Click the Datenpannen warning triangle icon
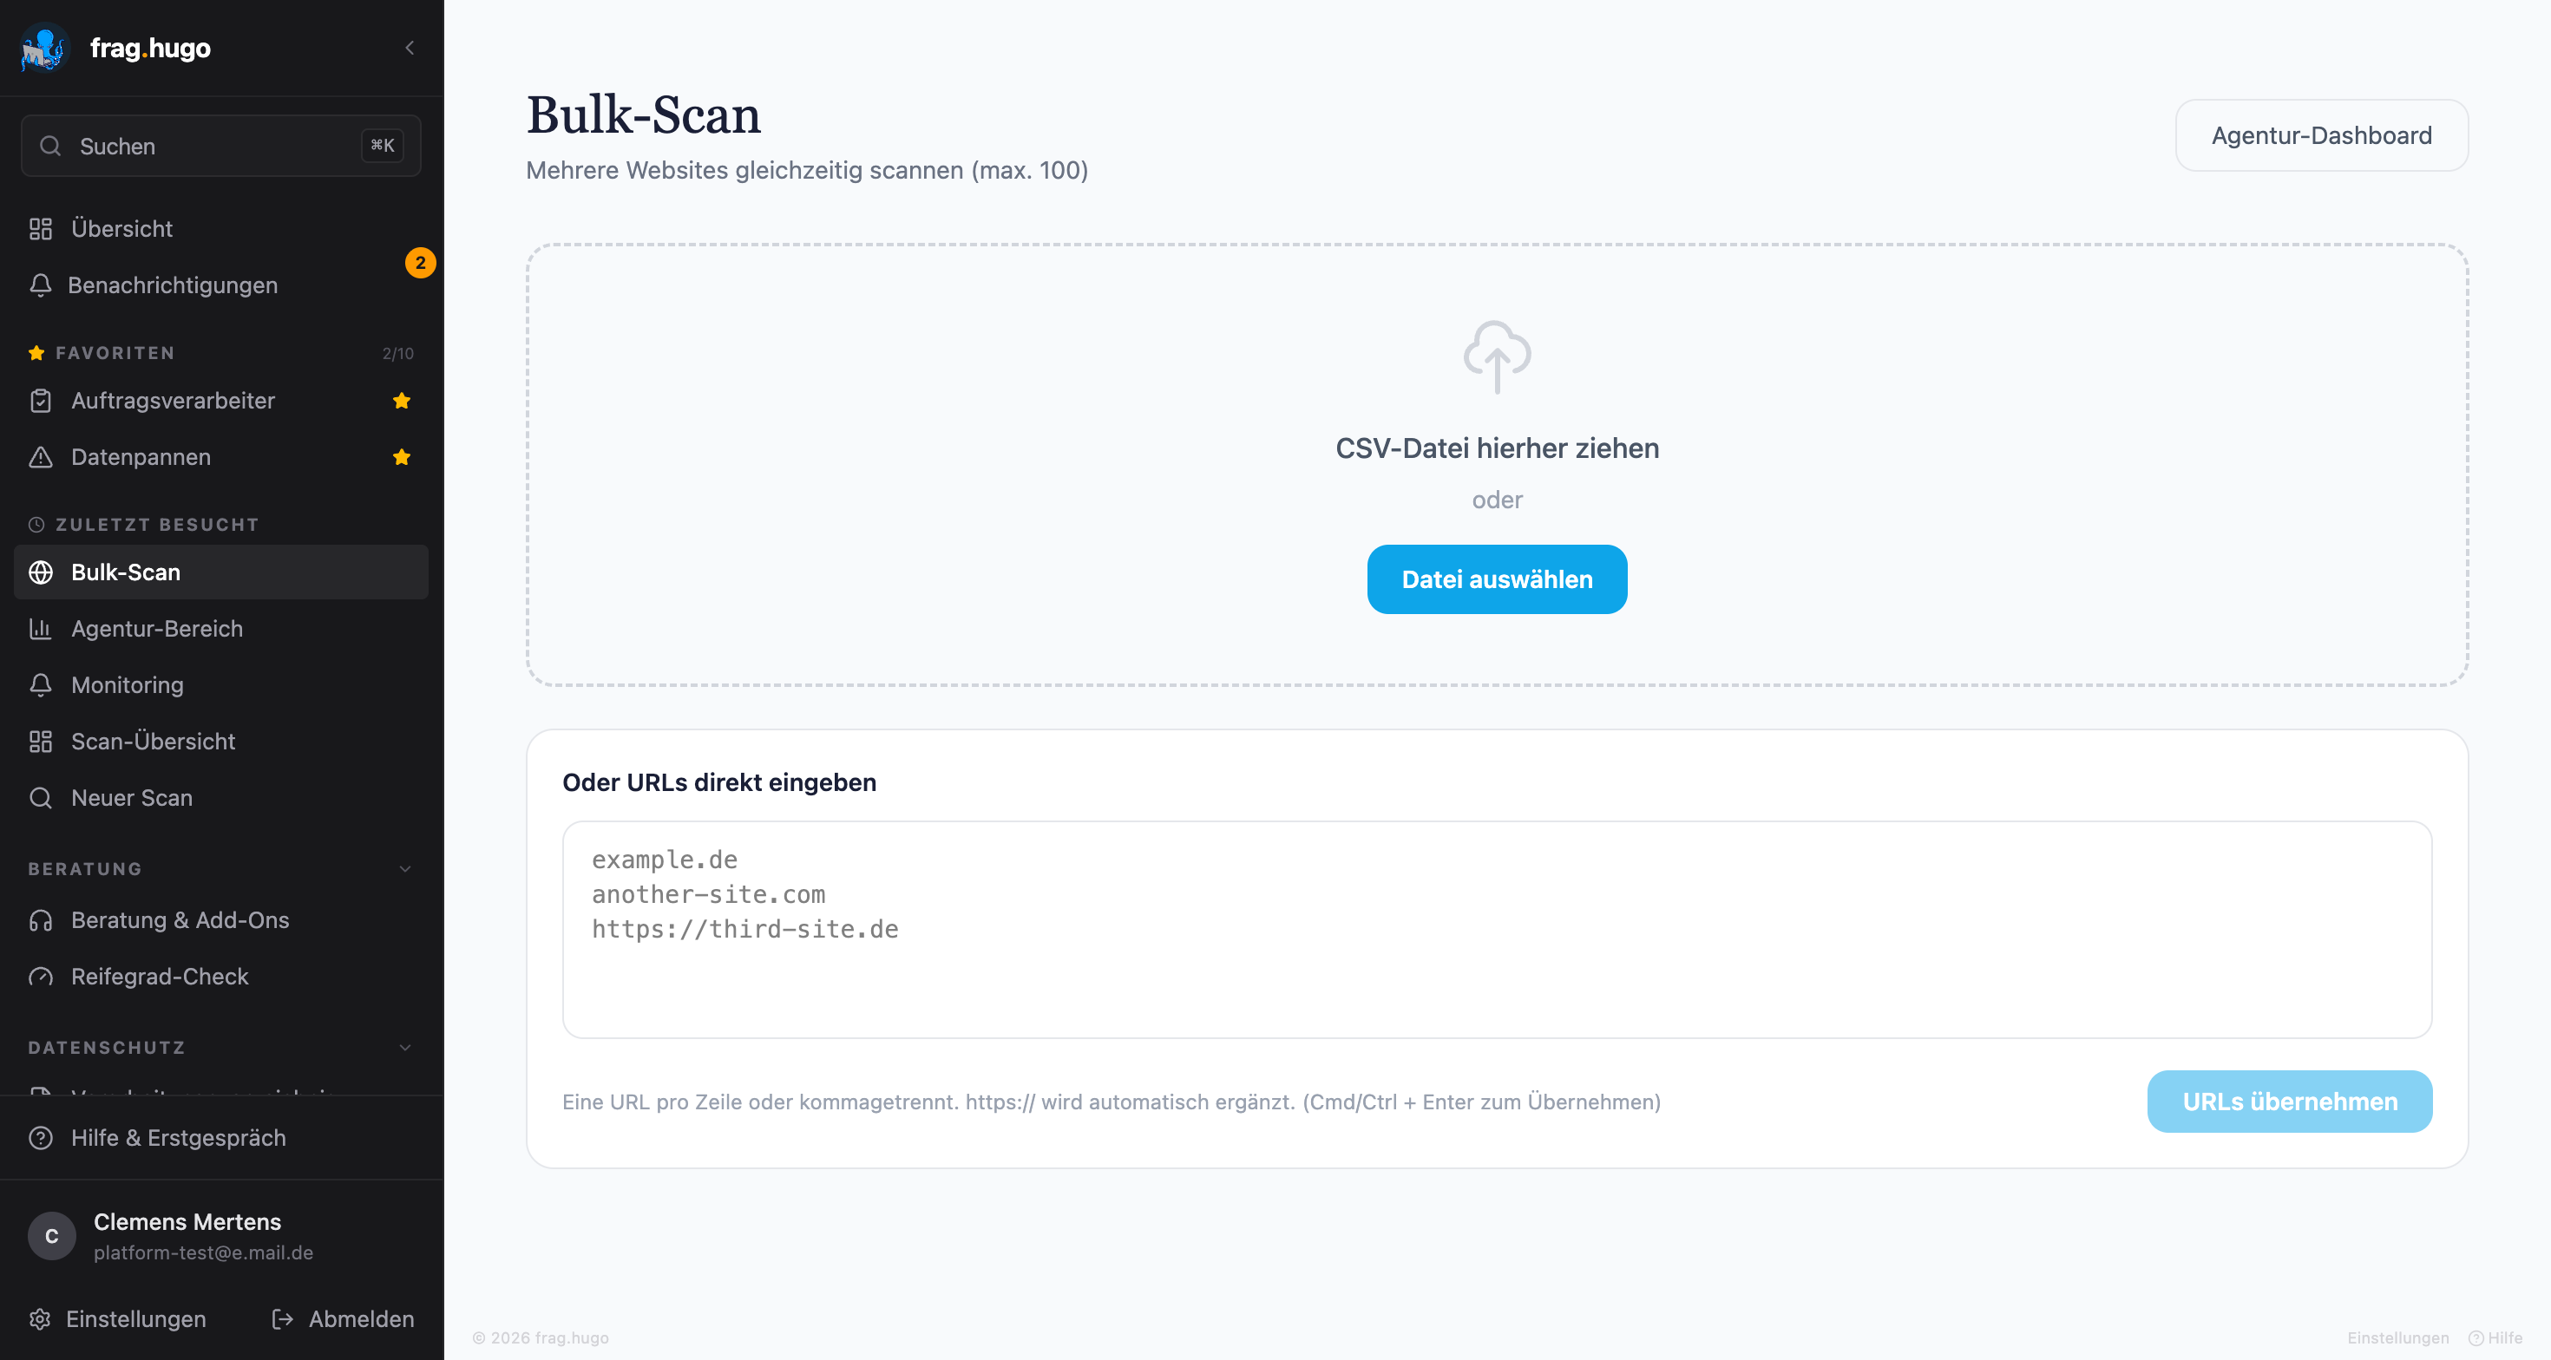 pyautogui.click(x=41, y=457)
